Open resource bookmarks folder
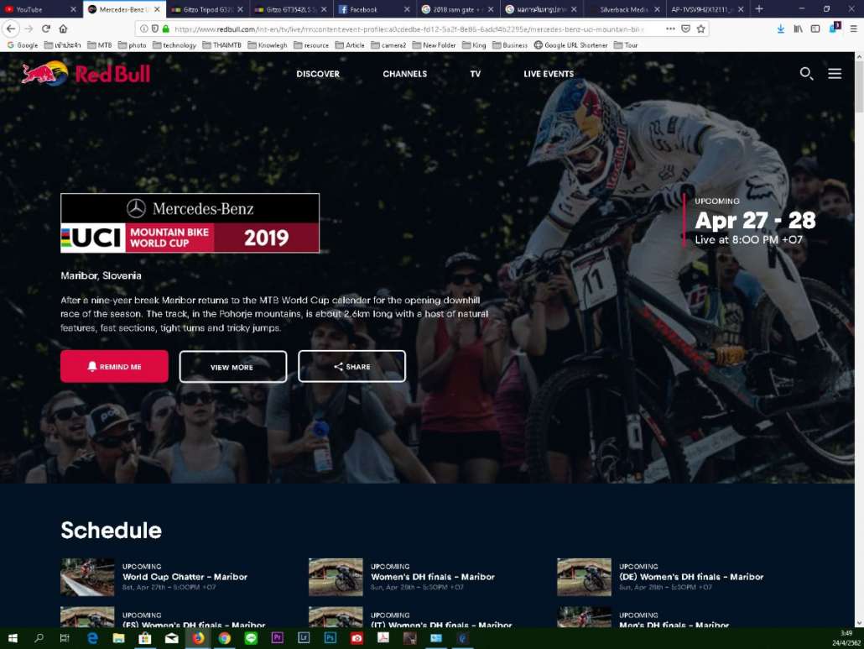Screen dimensions: 864x649 [310, 45]
